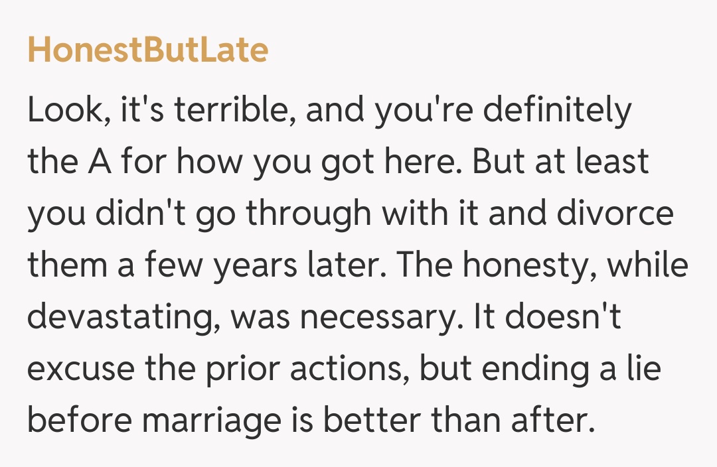
Task: Click the word "definitely" in the comment
Action: 556,112
